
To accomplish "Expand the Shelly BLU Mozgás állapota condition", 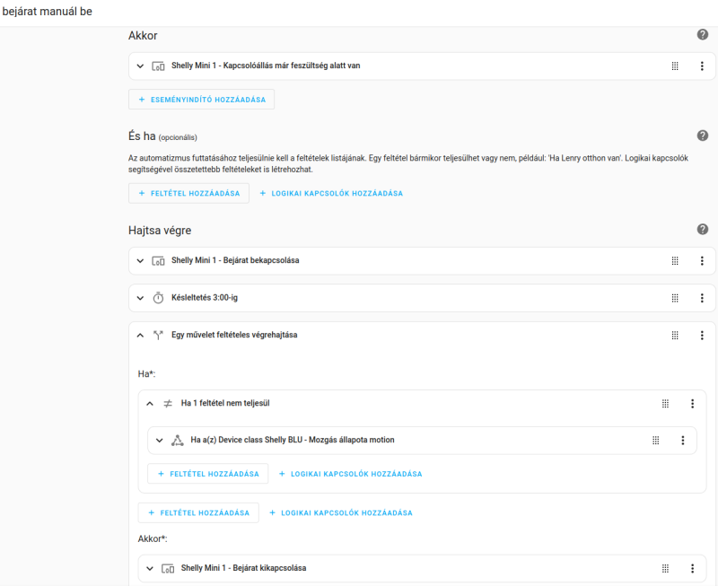I will point(160,440).
